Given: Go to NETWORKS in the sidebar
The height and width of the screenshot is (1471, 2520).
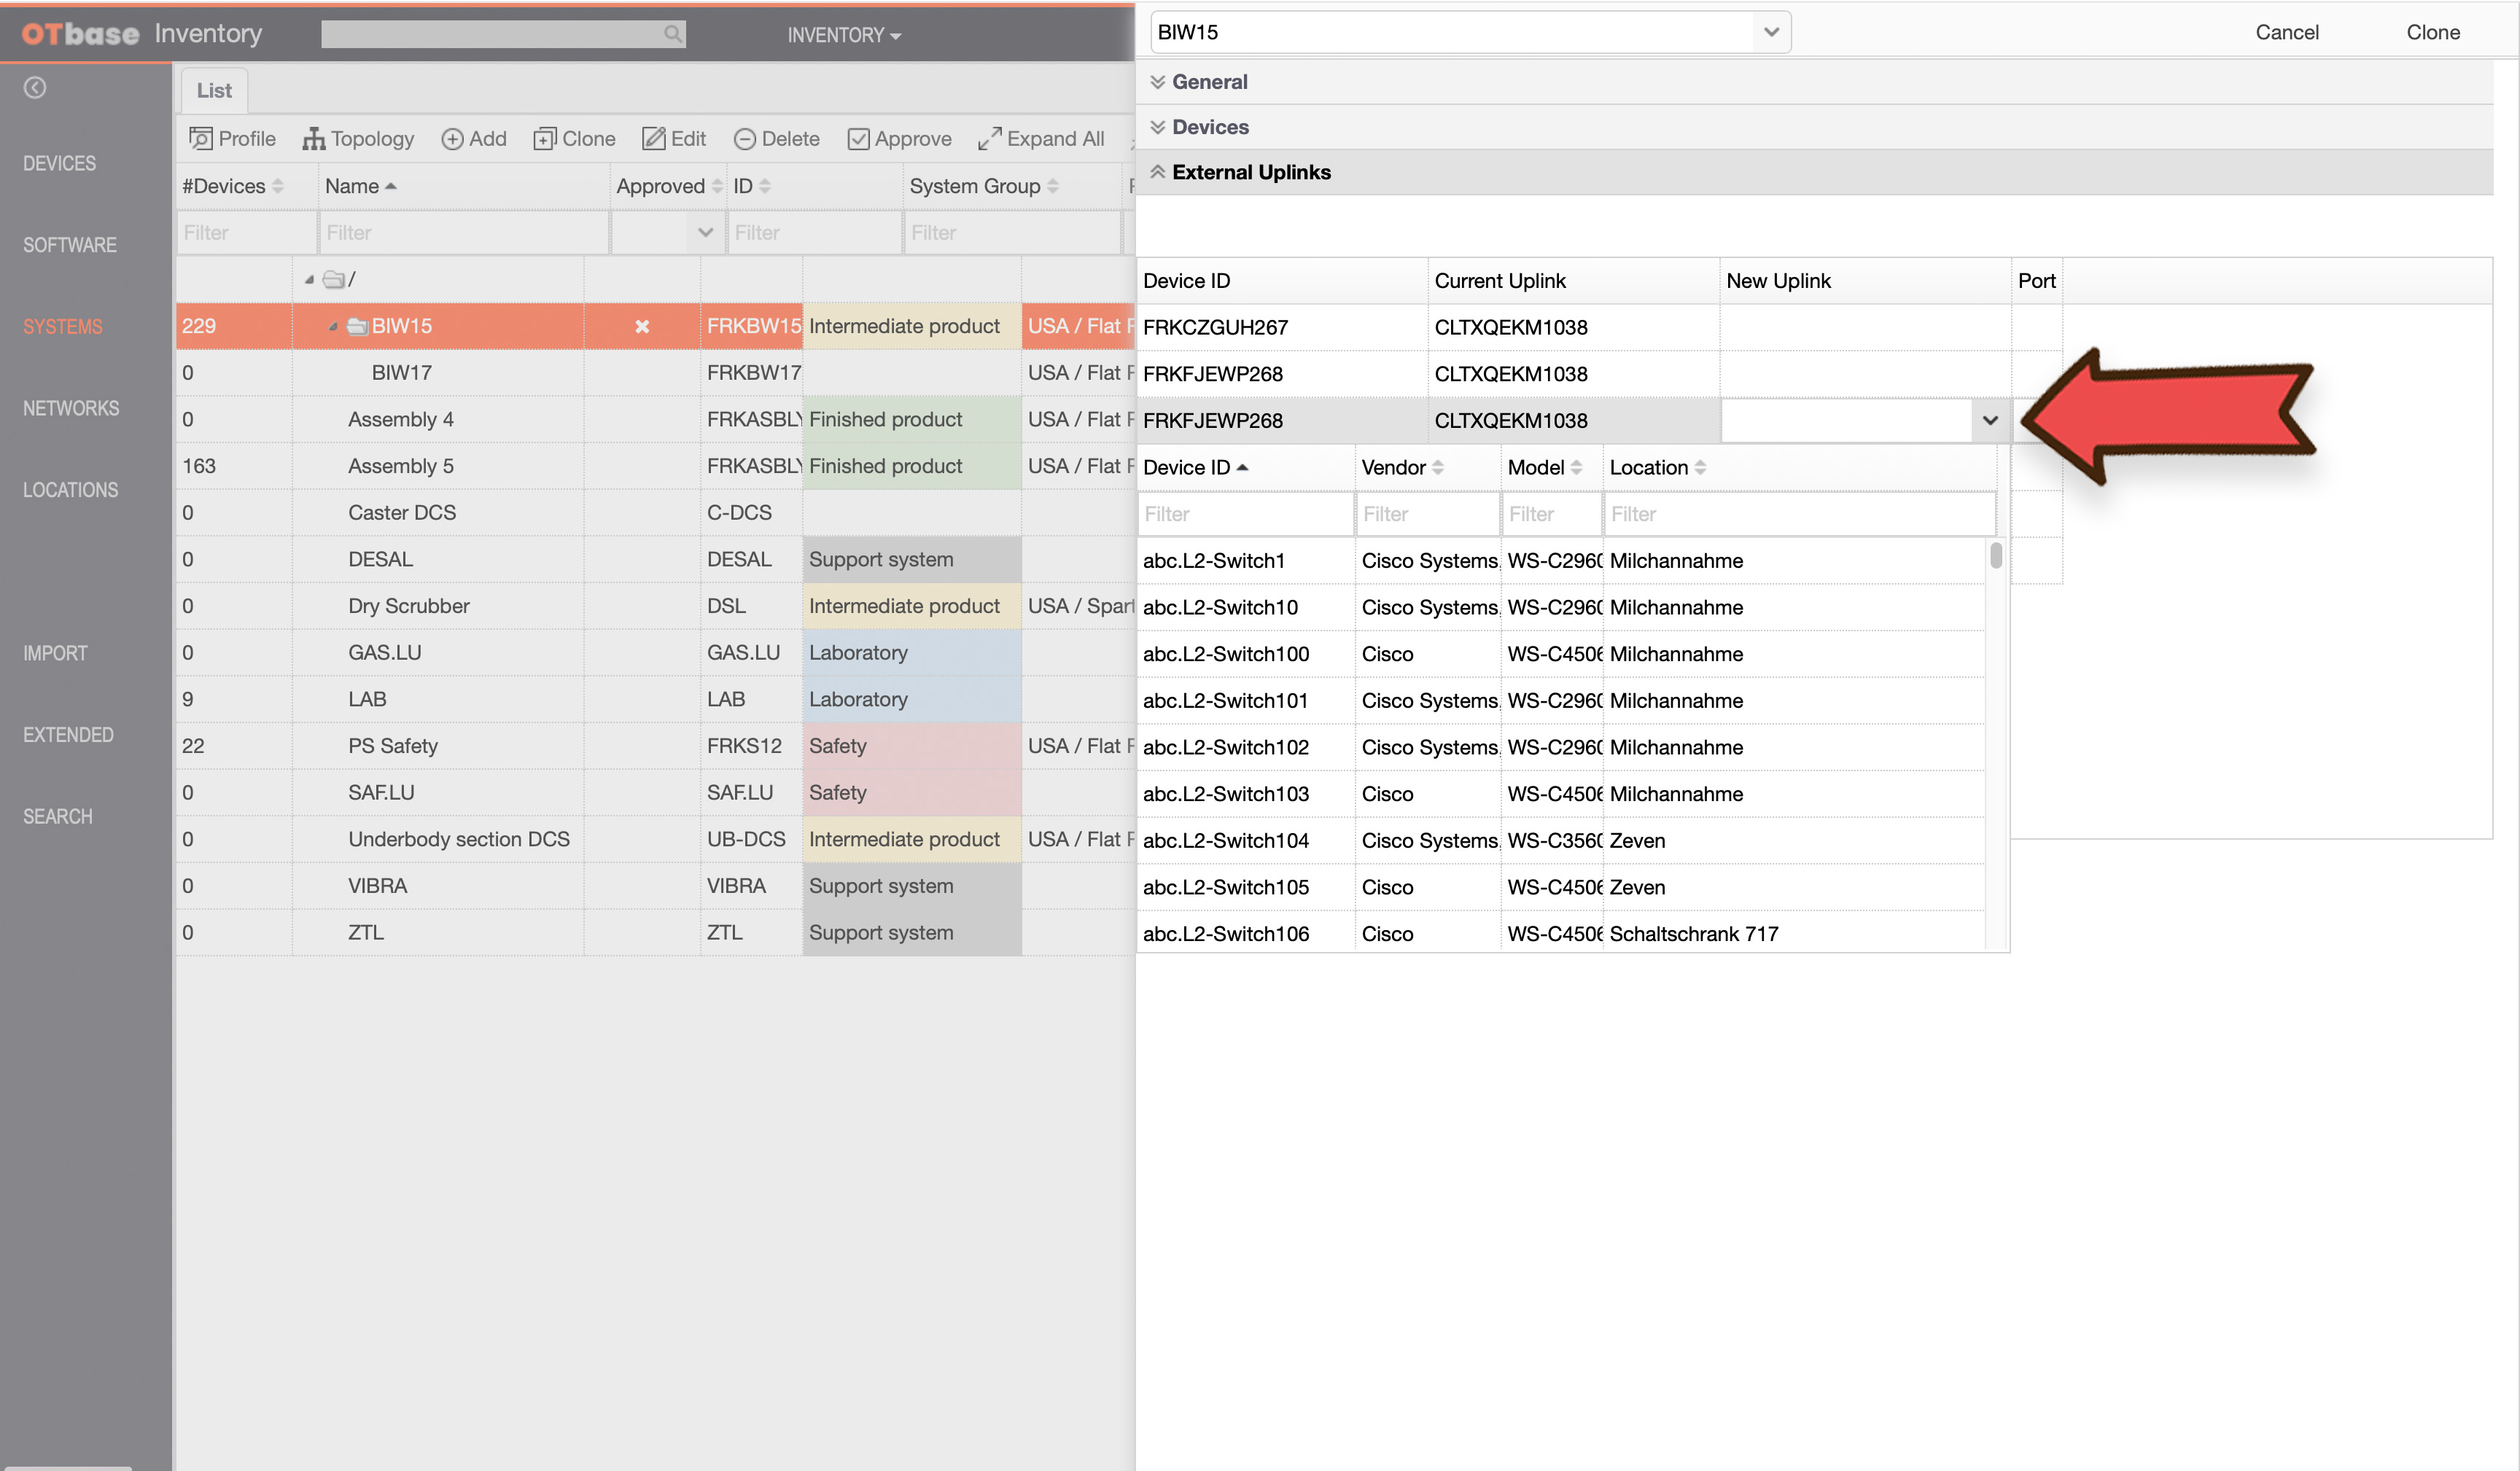Looking at the screenshot, I should (x=71, y=408).
